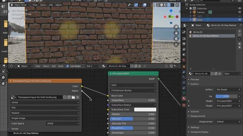The image size is (243, 136).
Task: Open the Christensen-Burley subsurface method dropdown
Action: 133,91
